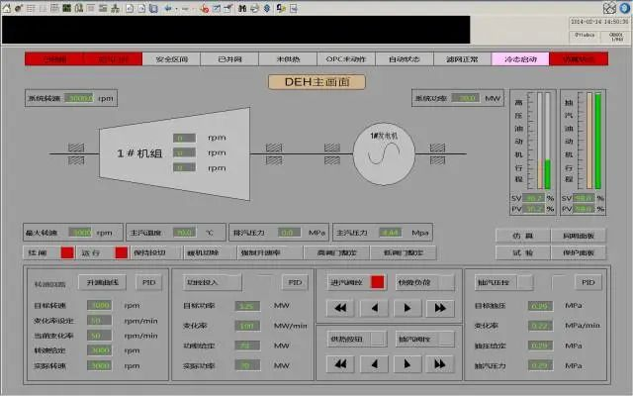The image size is (633, 396).
Task: Click the 目标转速 value field
Action: point(100,306)
